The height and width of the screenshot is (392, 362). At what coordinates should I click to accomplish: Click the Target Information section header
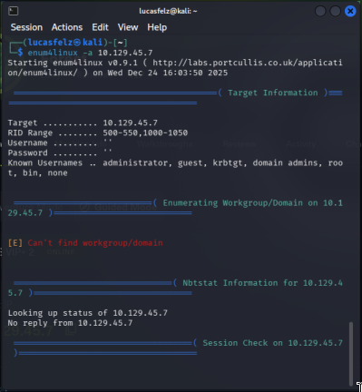[273, 93]
